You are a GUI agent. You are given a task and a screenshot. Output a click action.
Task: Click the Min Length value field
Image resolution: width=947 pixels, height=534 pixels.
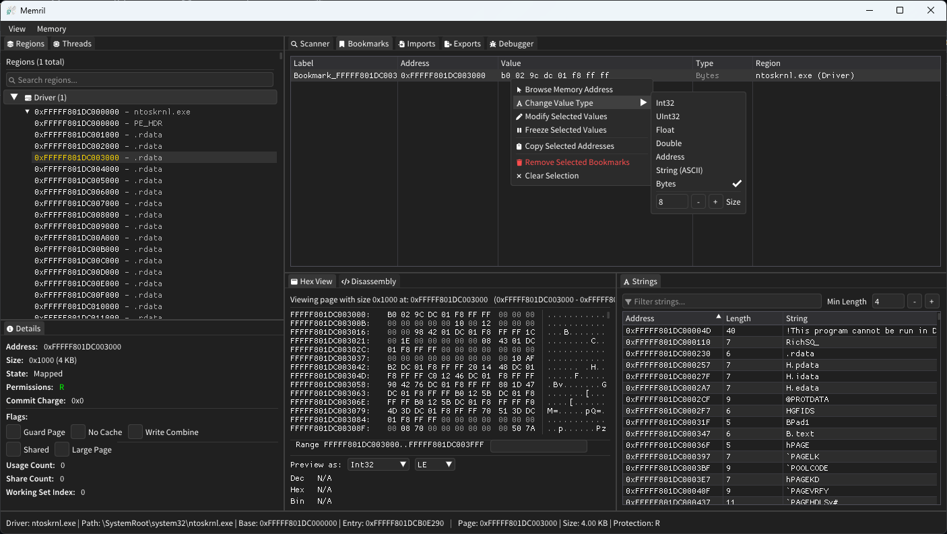pos(888,302)
